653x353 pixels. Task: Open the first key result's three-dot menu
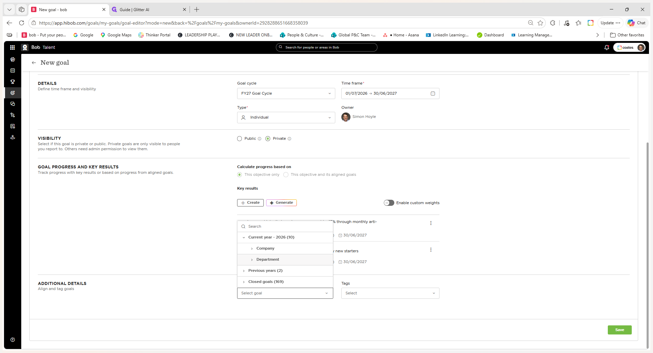[x=431, y=223]
